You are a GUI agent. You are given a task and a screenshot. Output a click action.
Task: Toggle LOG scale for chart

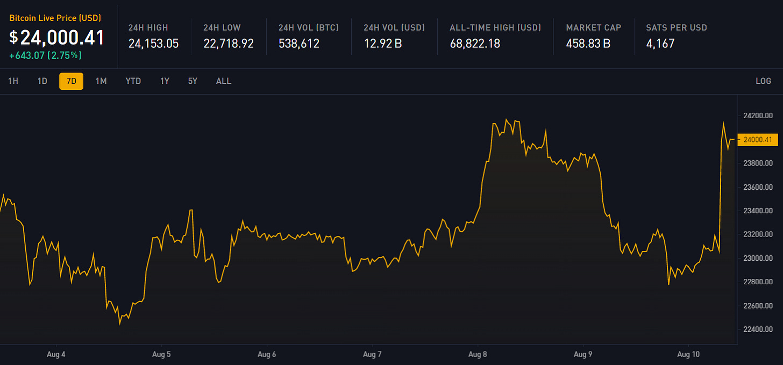pos(764,81)
